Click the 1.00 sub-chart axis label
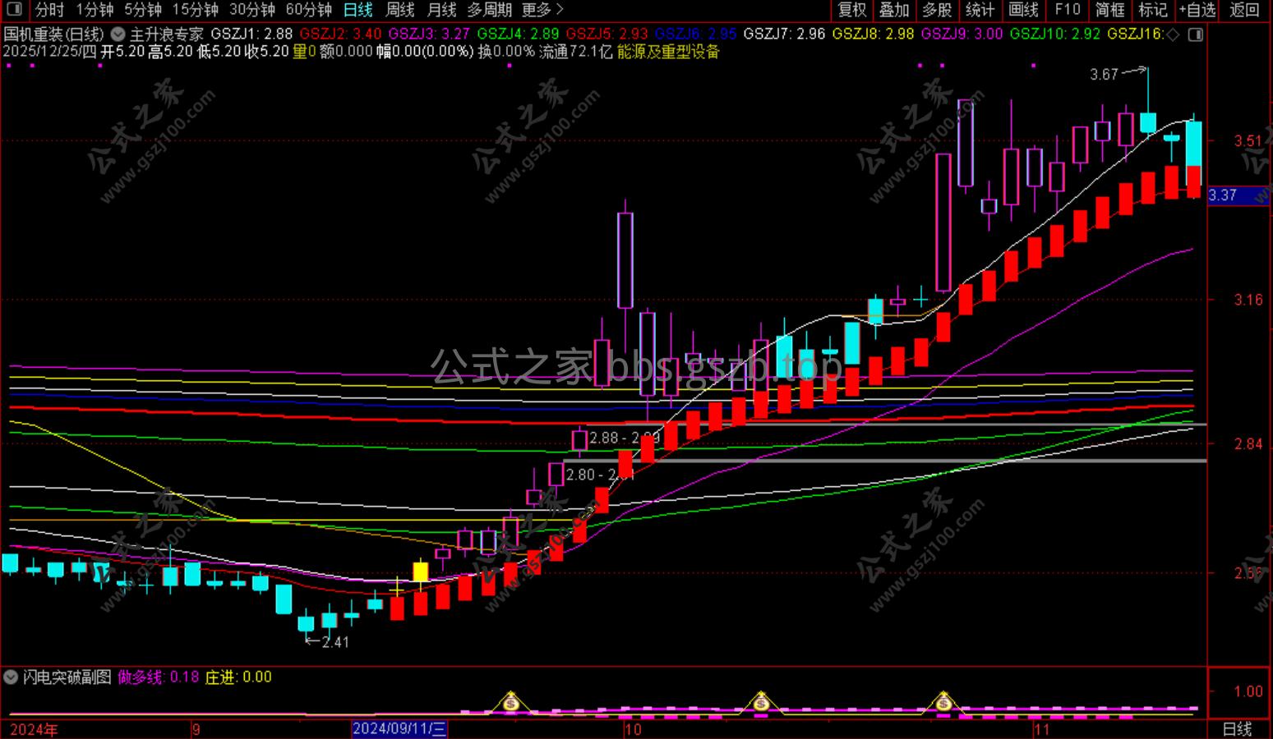The image size is (1273, 739). tap(1248, 691)
